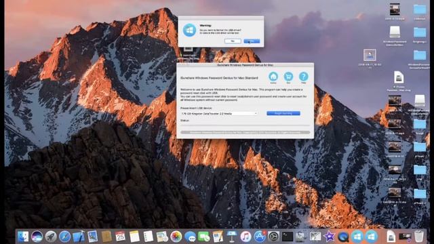Viewport: 434px width, 244px height.
Task: Open Xcode from the dock
Action: pyautogui.click(x=79, y=237)
